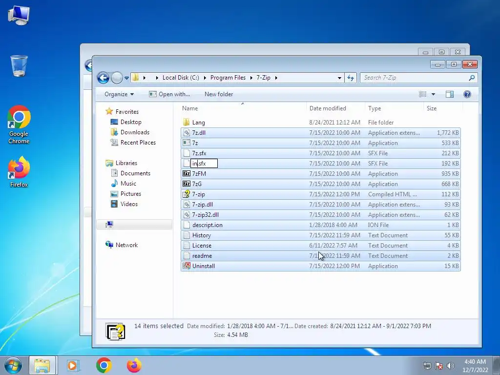Sort by the Size column

click(x=432, y=108)
